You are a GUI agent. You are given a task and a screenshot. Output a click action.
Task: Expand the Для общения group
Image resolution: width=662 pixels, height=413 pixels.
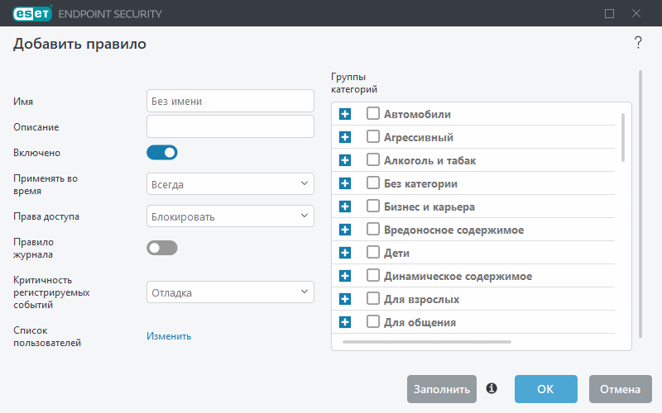(x=345, y=322)
